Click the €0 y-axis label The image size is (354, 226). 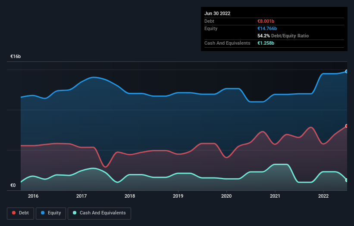pyautogui.click(x=13, y=185)
